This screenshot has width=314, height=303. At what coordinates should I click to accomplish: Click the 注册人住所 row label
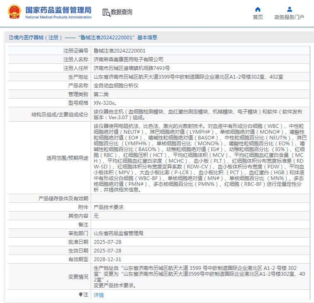tap(76, 68)
